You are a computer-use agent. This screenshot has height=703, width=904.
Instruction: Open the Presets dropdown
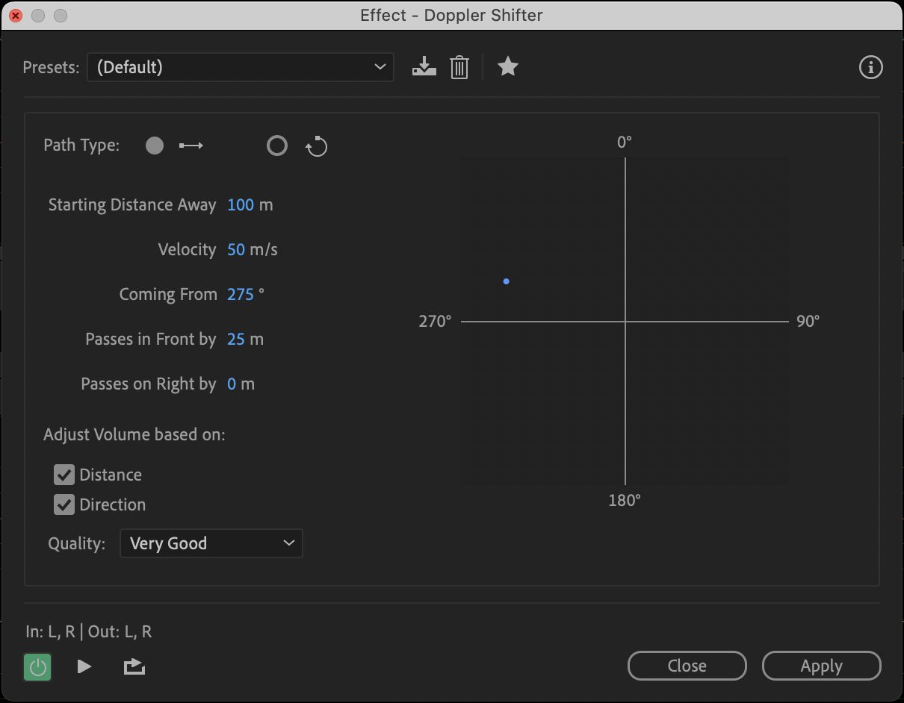(x=241, y=67)
